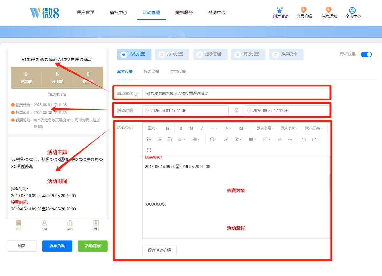Click the 活动名称 input field
Screen dimensions: 382x276
(236, 93)
